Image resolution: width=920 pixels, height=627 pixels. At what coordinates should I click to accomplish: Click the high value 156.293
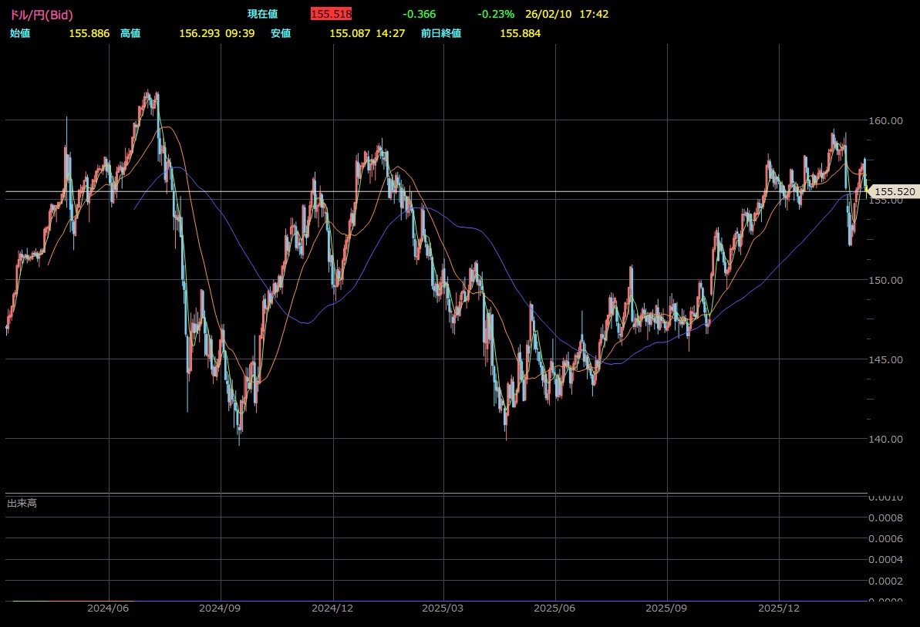200,33
